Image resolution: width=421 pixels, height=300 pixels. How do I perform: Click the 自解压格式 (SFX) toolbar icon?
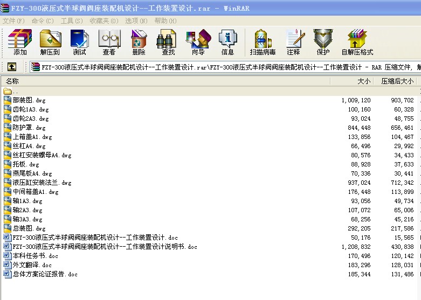click(357, 39)
